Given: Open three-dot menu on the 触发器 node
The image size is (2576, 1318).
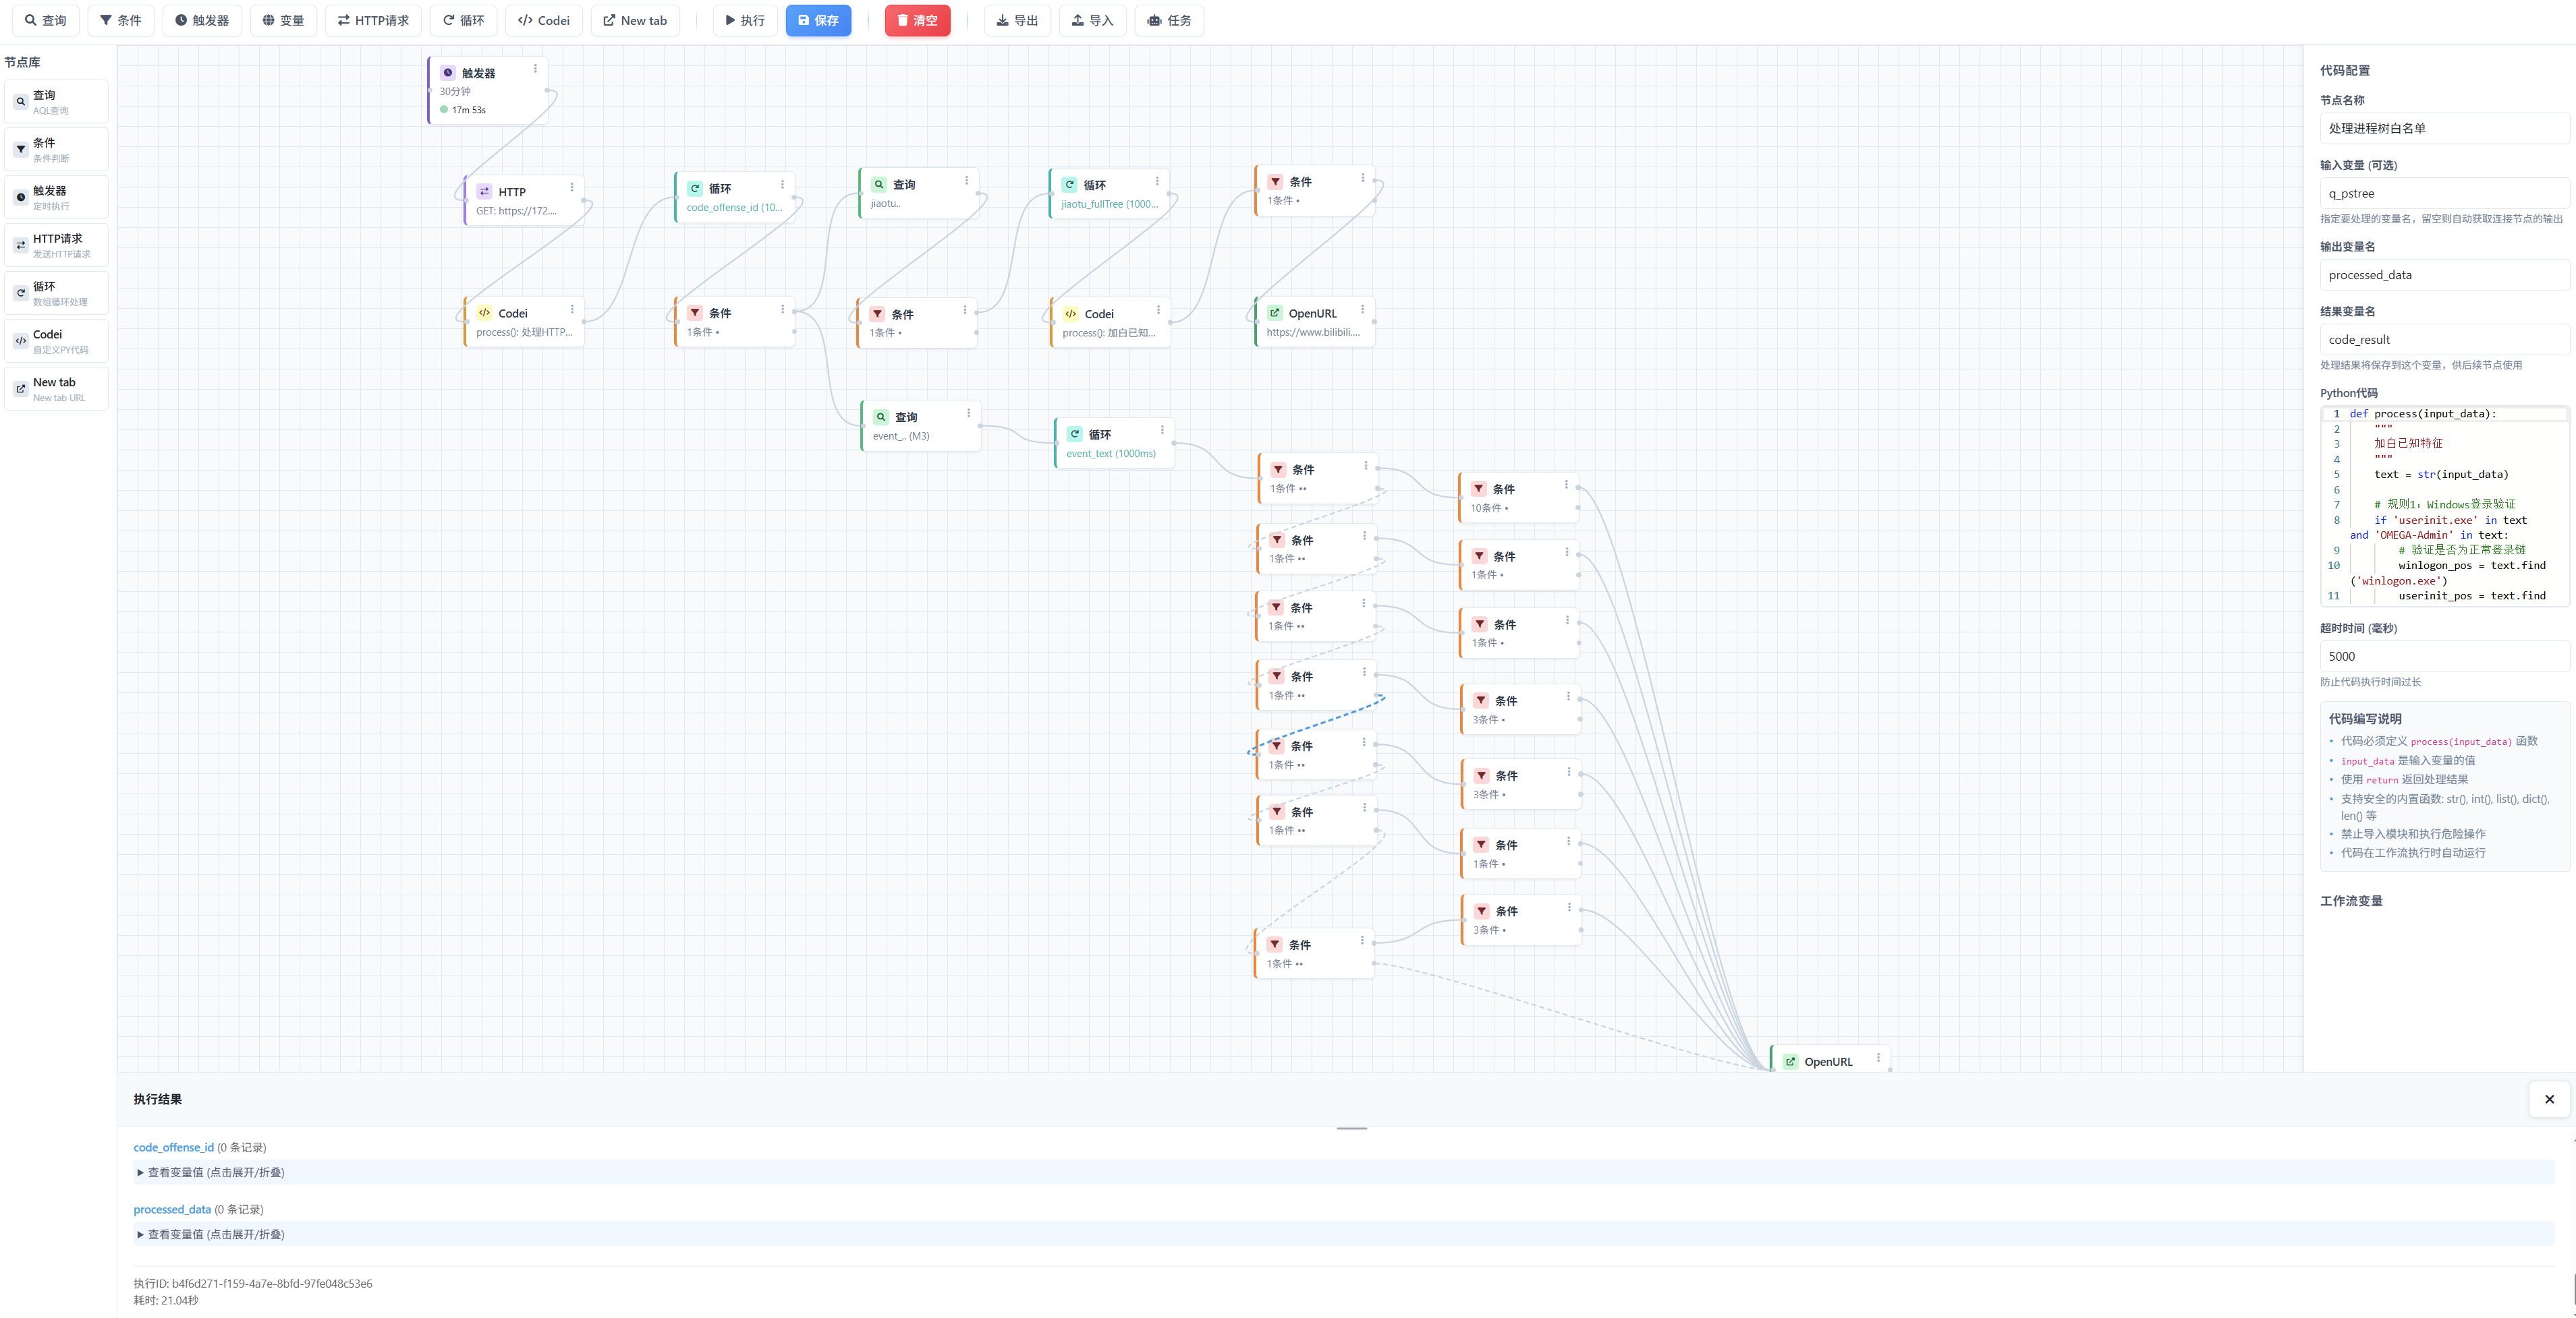Looking at the screenshot, I should tap(535, 69).
